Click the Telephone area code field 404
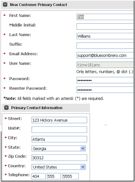This screenshot has width=135, height=182. point(38,176)
